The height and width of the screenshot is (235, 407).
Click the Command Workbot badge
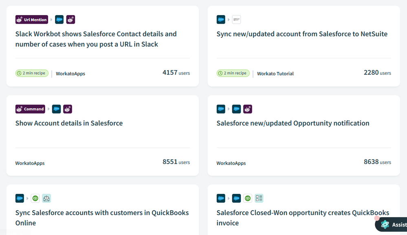click(x=30, y=109)
